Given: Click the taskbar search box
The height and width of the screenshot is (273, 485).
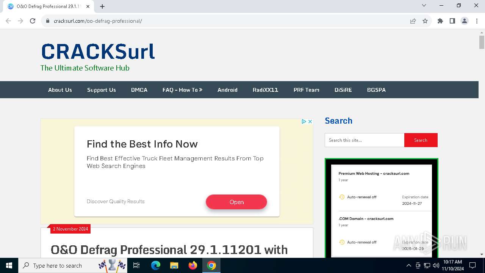Looking at the screenshot, I should pos(74,265).
